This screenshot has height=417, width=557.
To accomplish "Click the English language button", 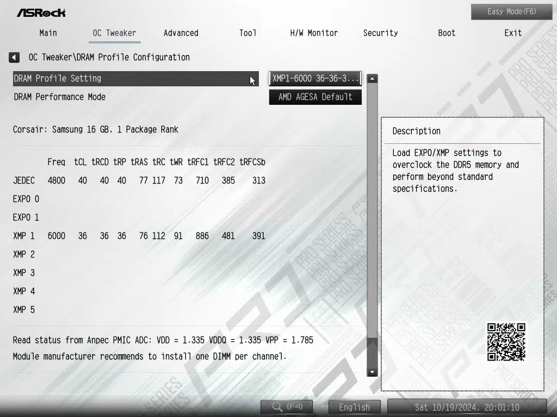I will coord(354,407).
